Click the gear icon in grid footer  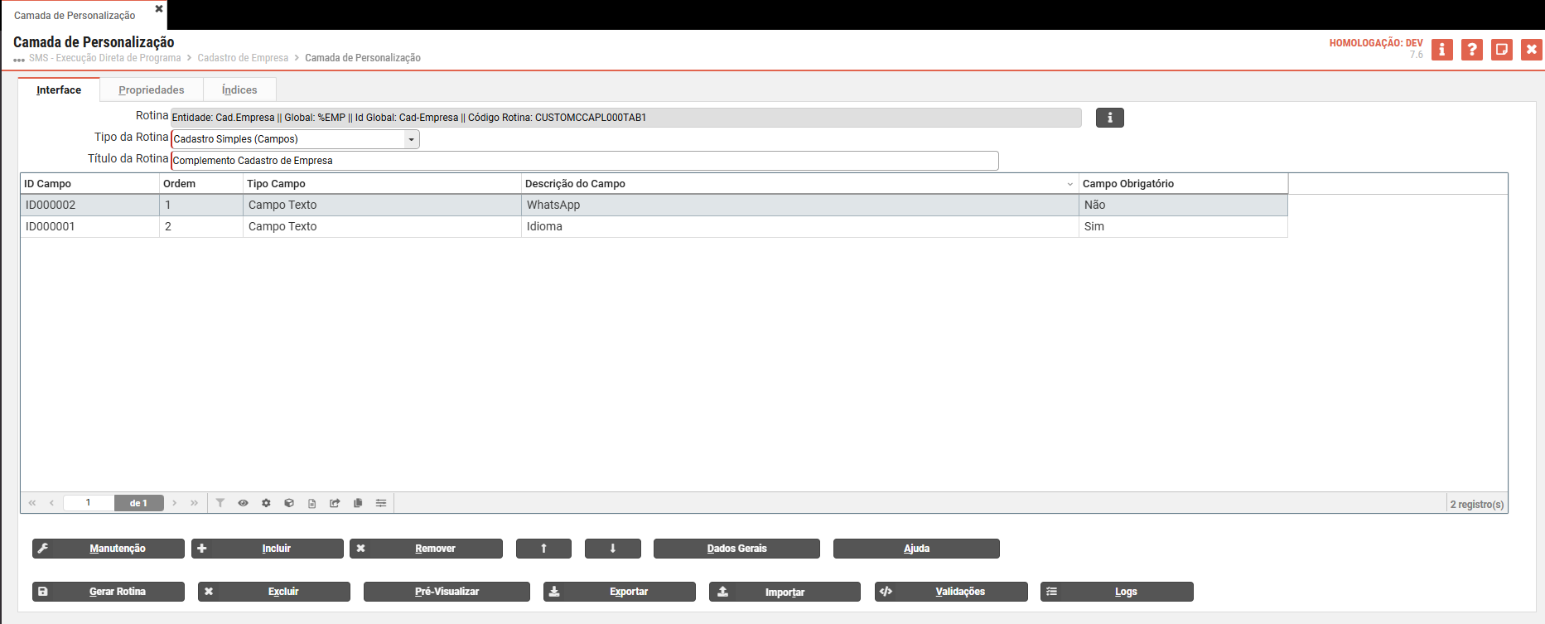pos(266,503)
